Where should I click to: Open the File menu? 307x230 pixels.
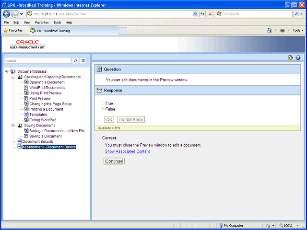pos(6,23)
